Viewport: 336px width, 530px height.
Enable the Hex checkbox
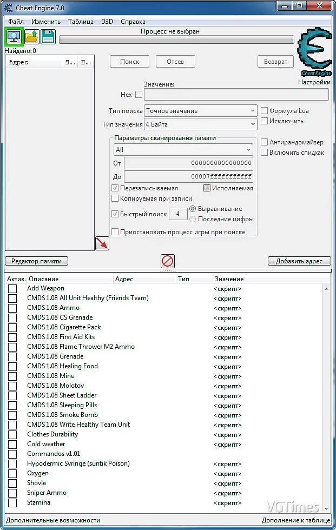tap(139, 94)
